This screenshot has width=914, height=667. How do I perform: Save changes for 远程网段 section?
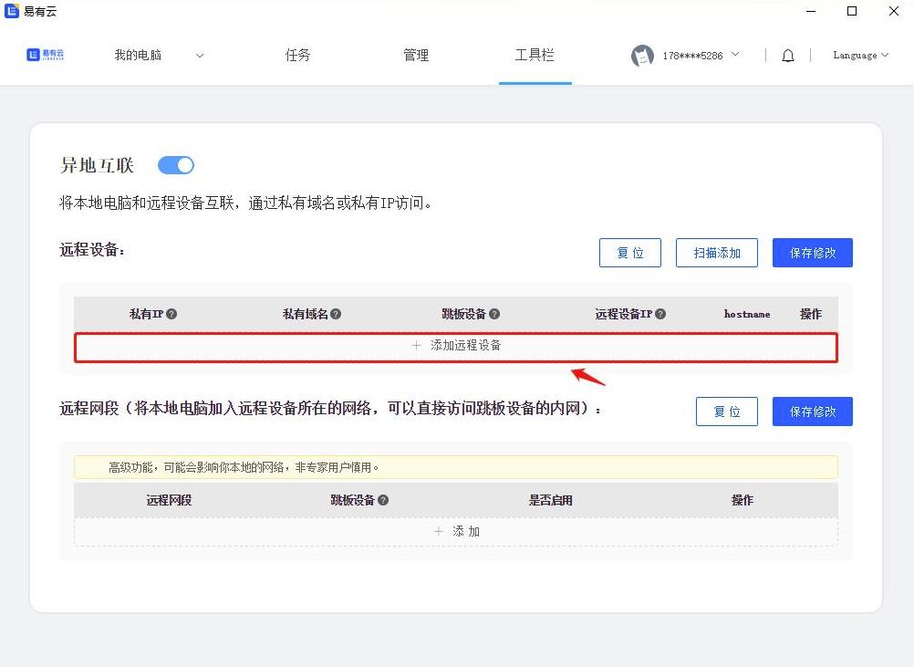[813, 412]
